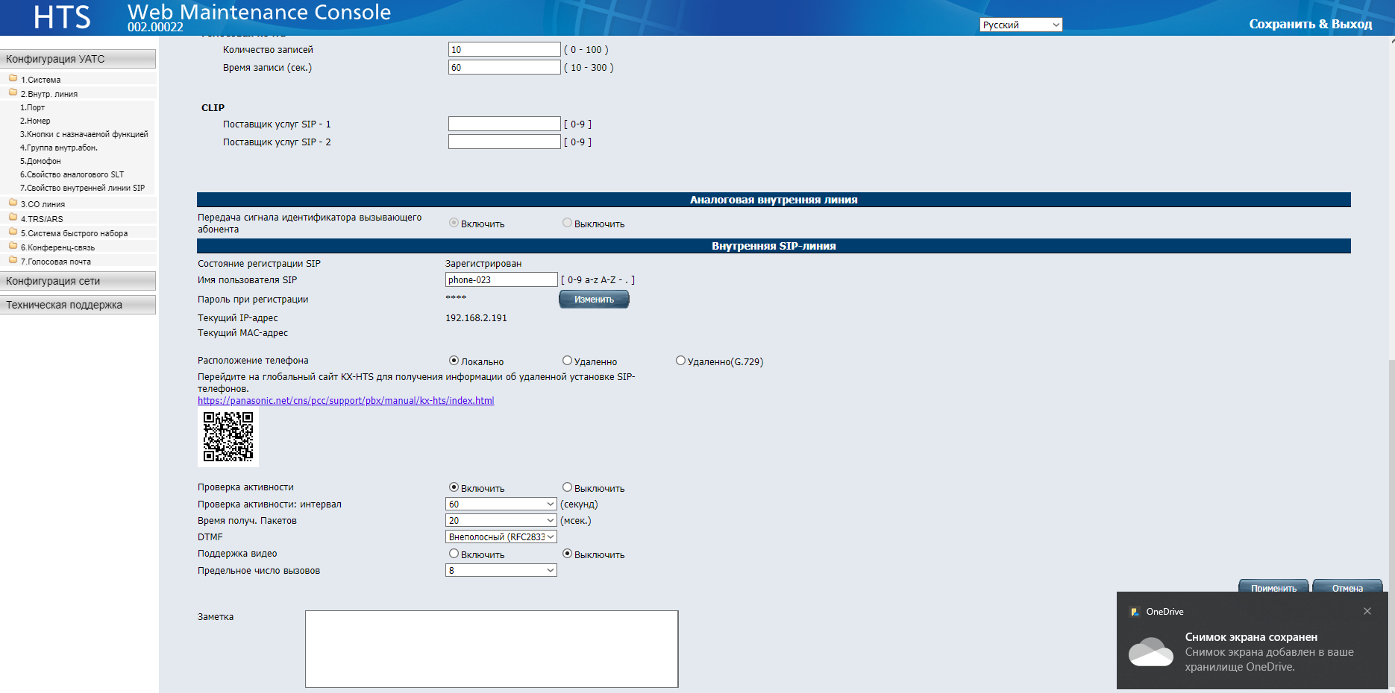Open 3.Кнопки с назначаемой функцией item
The height and width of the screenshot is (693, 1395).
point(84,134)
